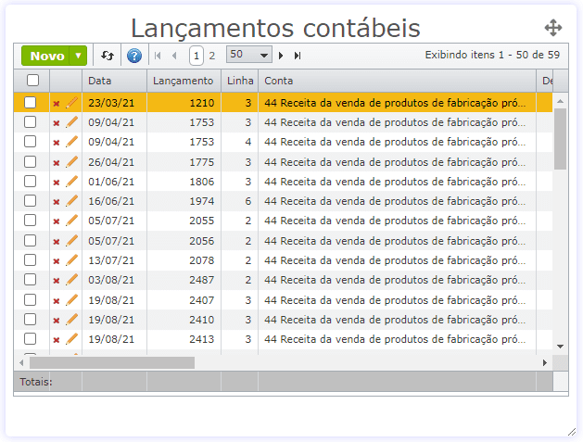Image resolution: width=583 pixels, height=442 pixels.
Task: Go to page 2
Action: pos(212,56)
